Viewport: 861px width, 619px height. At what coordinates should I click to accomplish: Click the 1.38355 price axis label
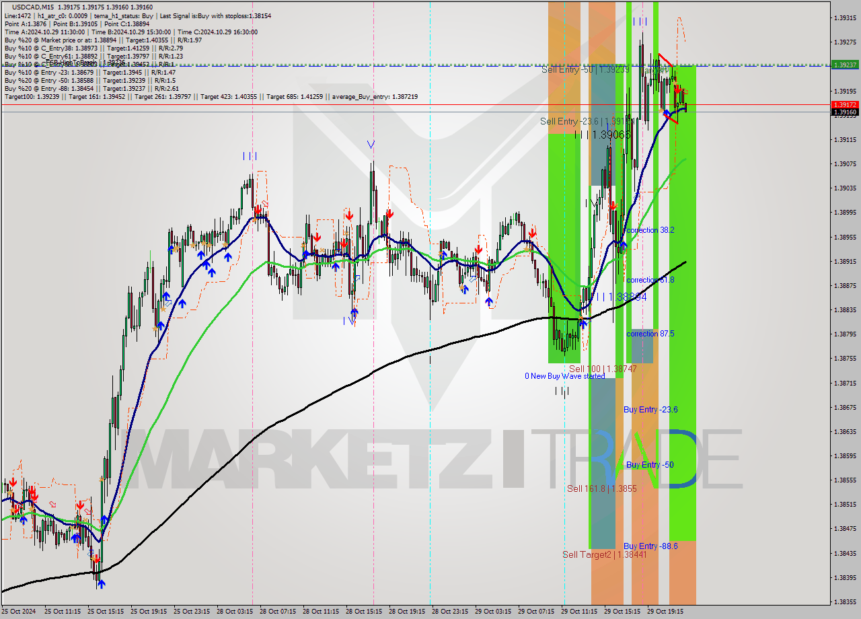point(845,602)
